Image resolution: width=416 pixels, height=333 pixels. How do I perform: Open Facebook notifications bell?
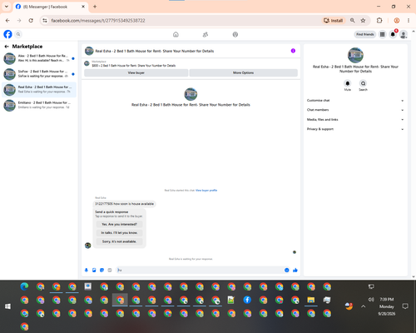point(393,34)
